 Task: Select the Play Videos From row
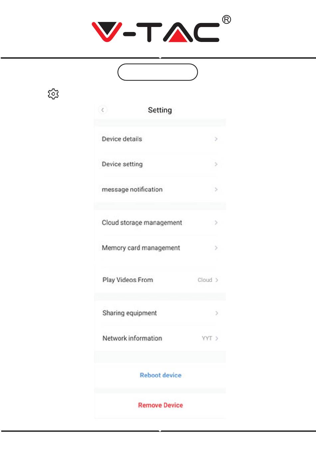point(160,280)
